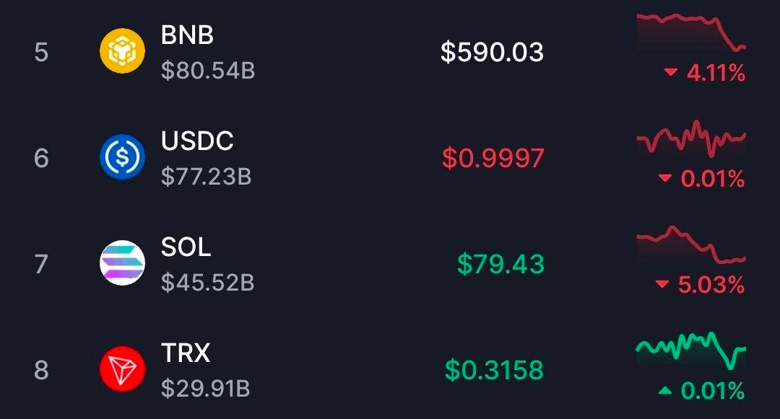Image resolution: width=780 pixels, height=419 pixels.
Task: Tap the TRON coin logo
Action: point(122,369)
